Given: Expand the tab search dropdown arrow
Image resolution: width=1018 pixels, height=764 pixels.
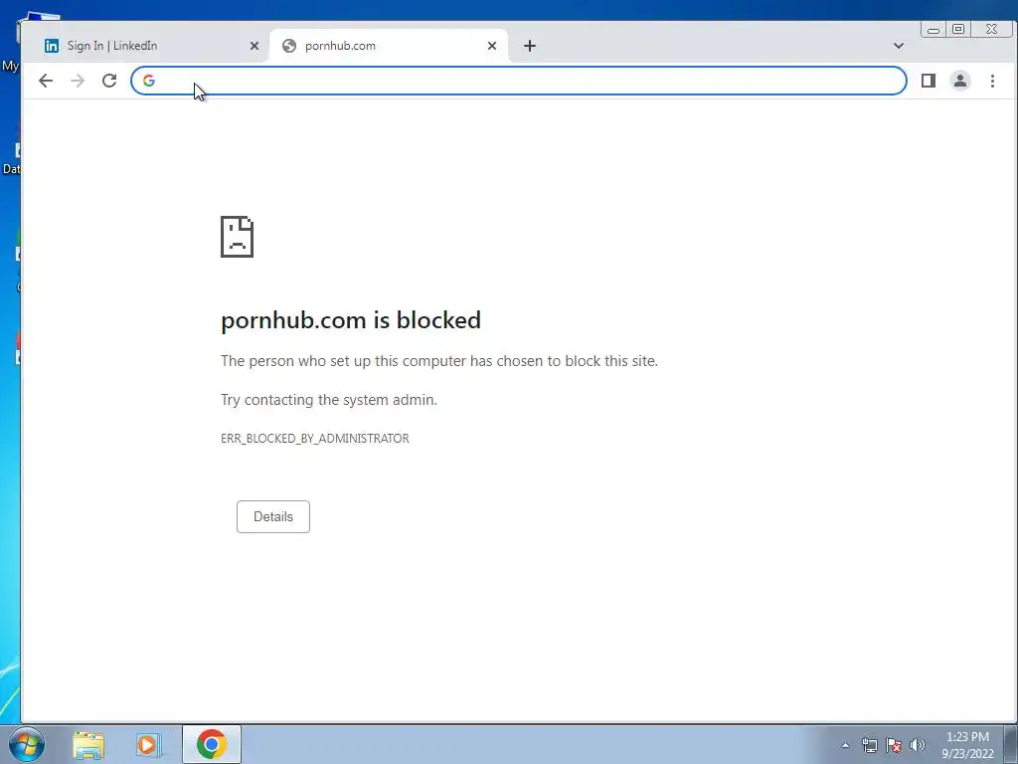Looking at the screenshot, I should coord(899,46).
